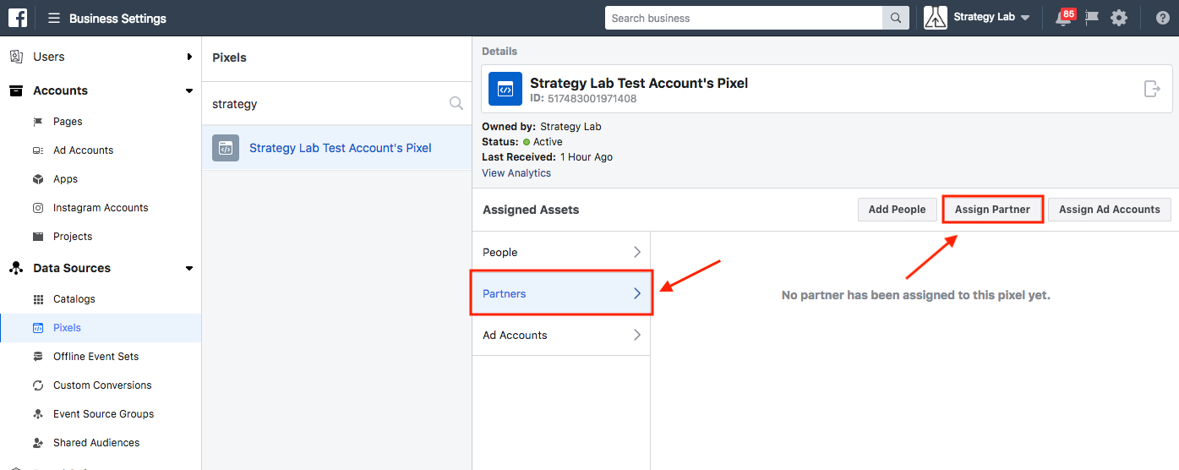Click the Strategy Lab business logo

(935, 18)
